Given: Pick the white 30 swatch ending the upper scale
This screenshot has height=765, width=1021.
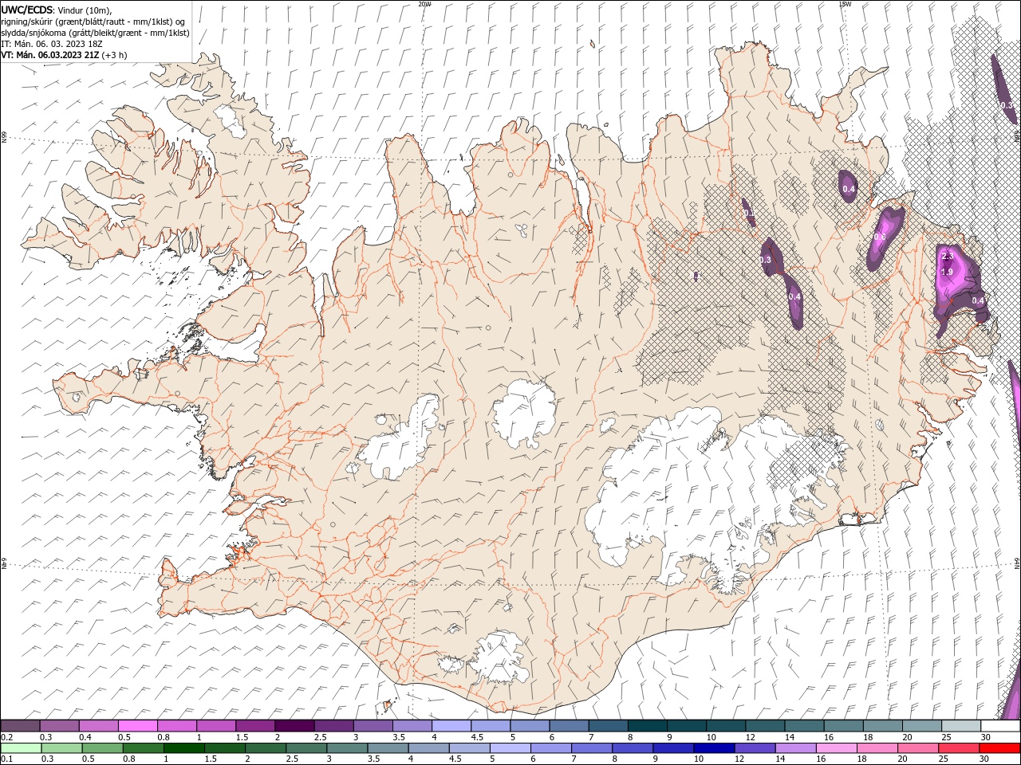Looking at the screenshot, I should (1000, 726).
